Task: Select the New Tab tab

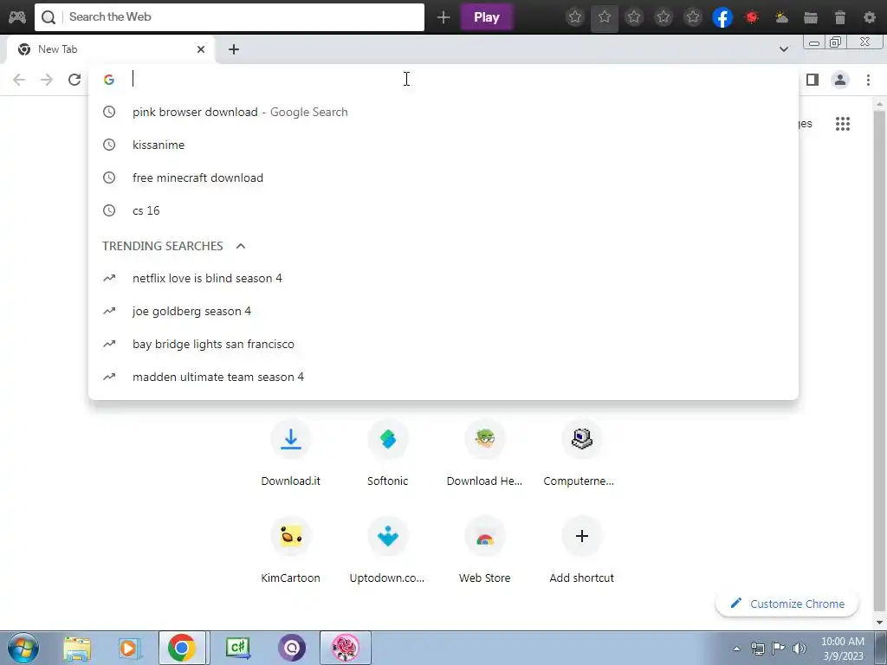Action: (110, 49)
